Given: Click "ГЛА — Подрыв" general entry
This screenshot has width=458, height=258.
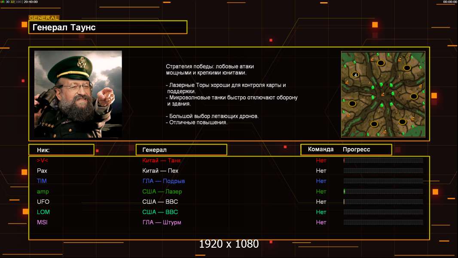Looking at the screenshot, I should pyautogui.click(x=164, y=181).
